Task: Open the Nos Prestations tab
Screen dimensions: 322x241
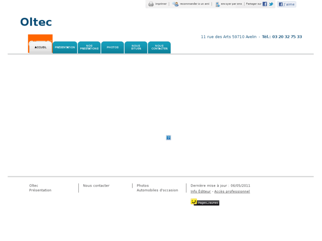Action: click(x=89, y=47)
